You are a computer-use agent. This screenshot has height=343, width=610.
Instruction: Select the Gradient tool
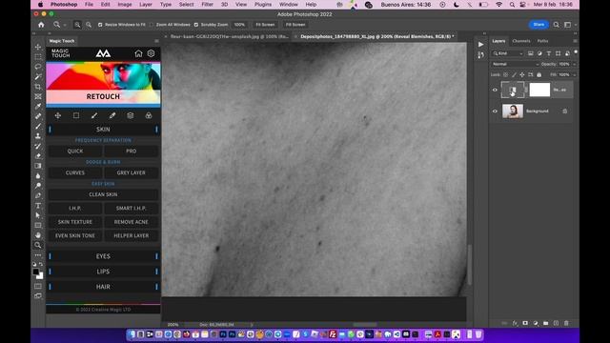(x=38, y=166)
